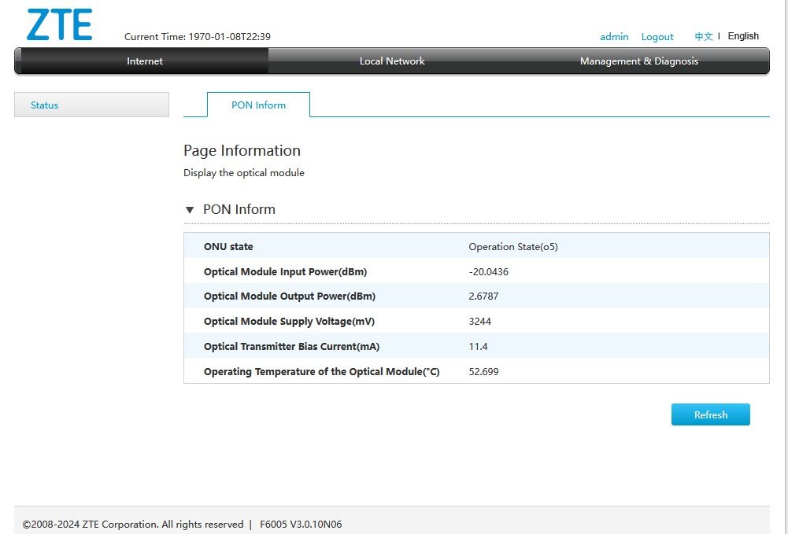
Task: Select Status in the left sidebar
Action: coord(45,105)
